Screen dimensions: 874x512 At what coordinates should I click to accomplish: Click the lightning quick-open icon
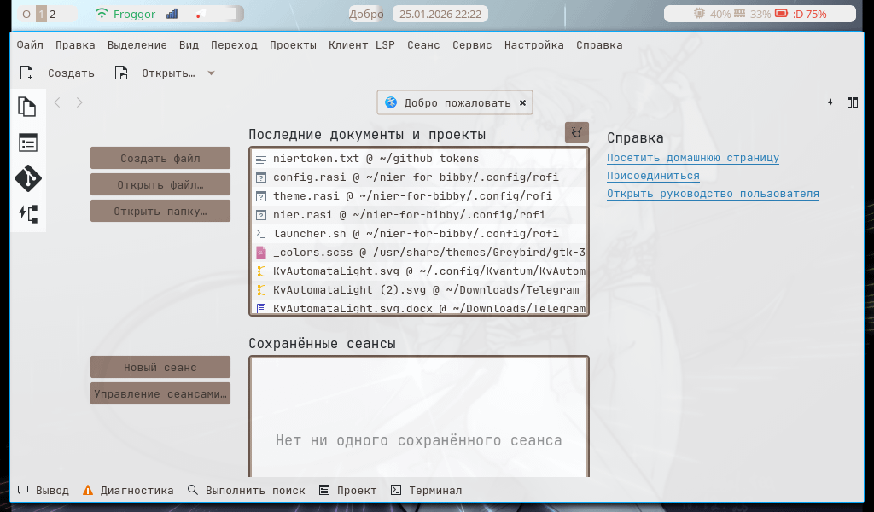point(830,102)
